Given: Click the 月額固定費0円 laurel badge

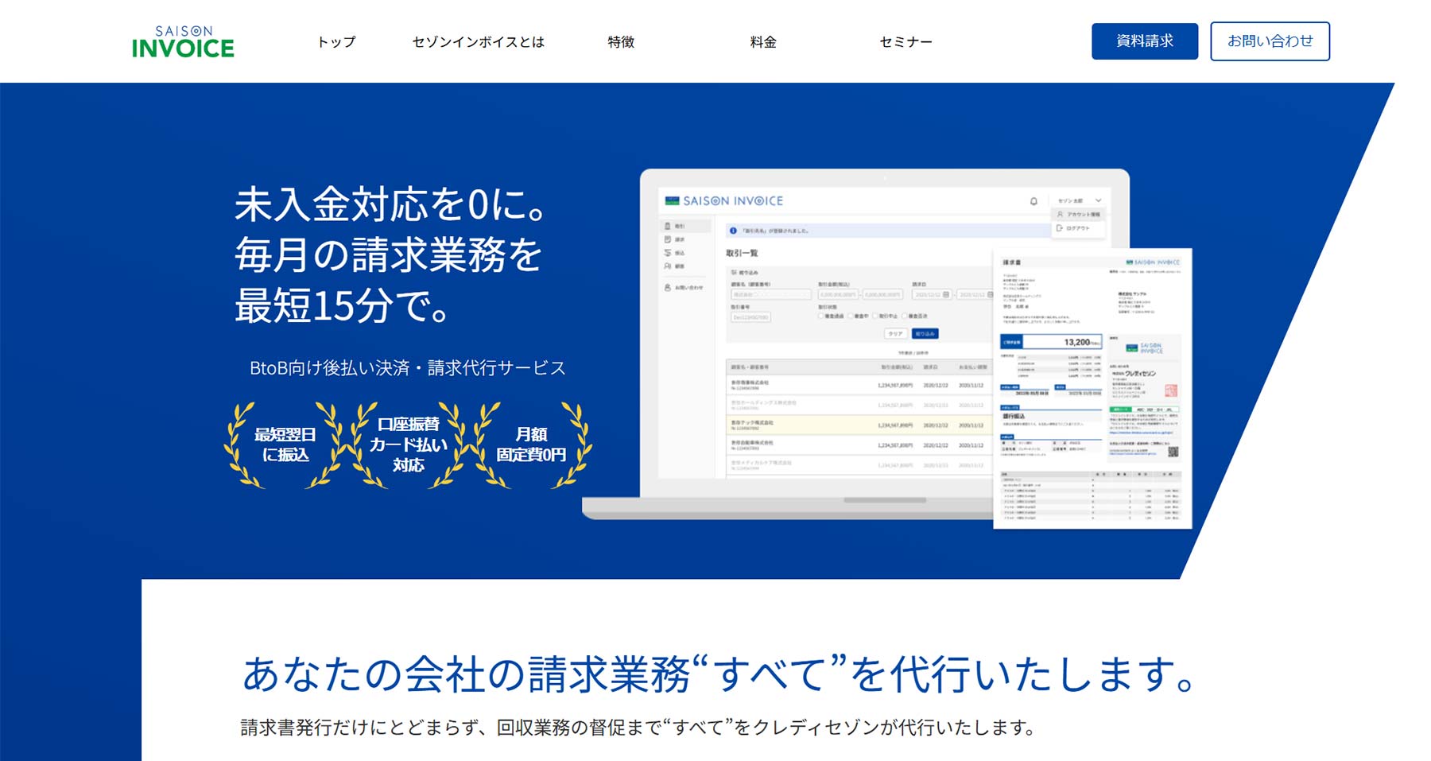Looking at the screenshot, I should (531, 445).
